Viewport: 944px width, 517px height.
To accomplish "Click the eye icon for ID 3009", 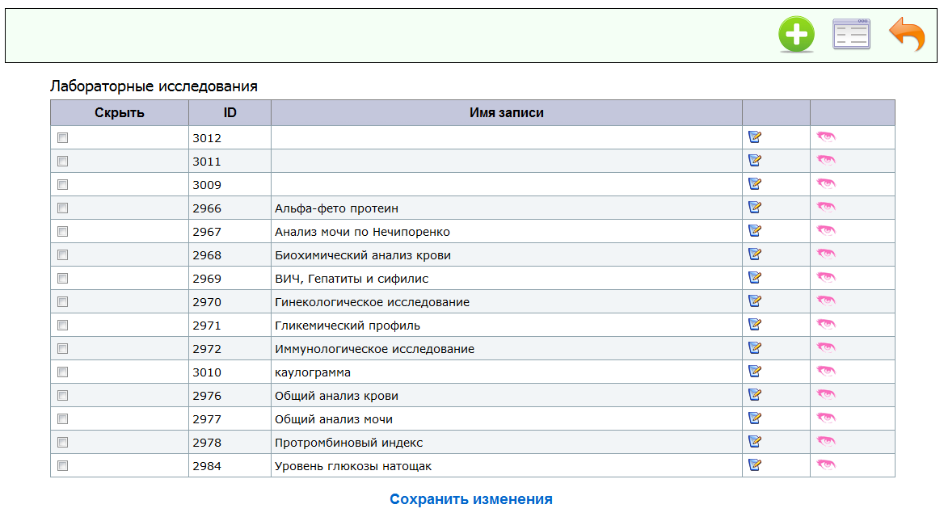I will (x=826, y=184).
